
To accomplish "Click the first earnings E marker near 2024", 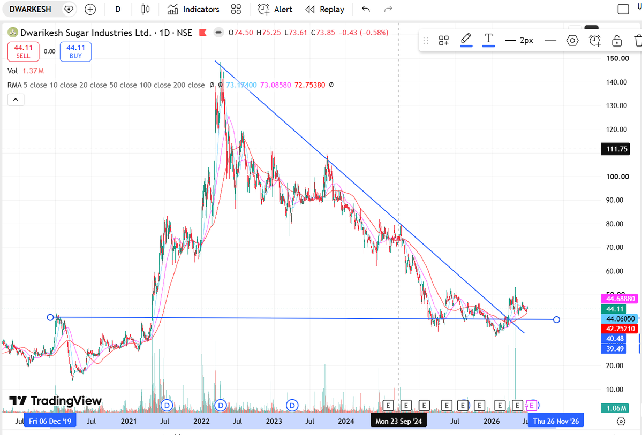I will [x=388, y=406].
